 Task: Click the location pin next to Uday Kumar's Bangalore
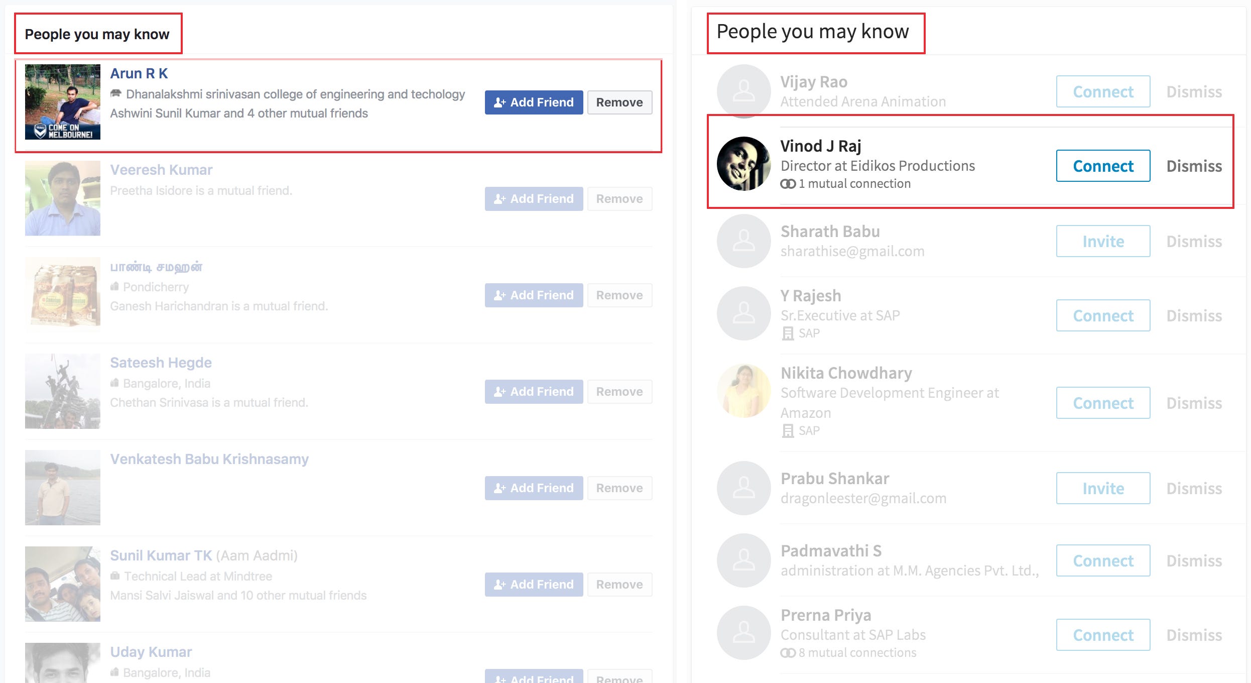point(115,672)
